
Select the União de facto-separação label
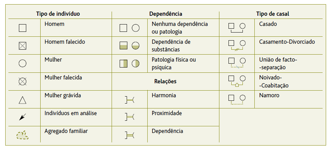coord(278,63)
